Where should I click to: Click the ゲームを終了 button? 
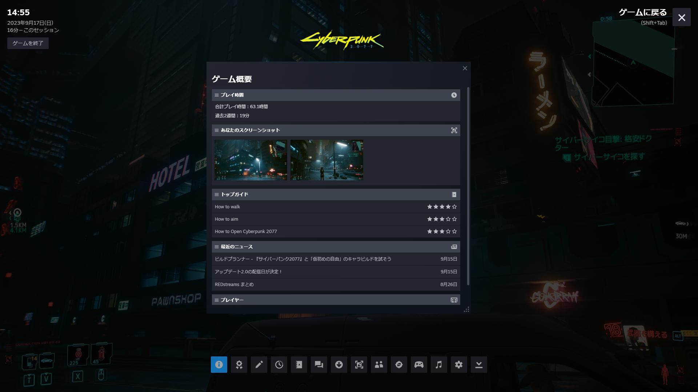[x=28, y=43]
